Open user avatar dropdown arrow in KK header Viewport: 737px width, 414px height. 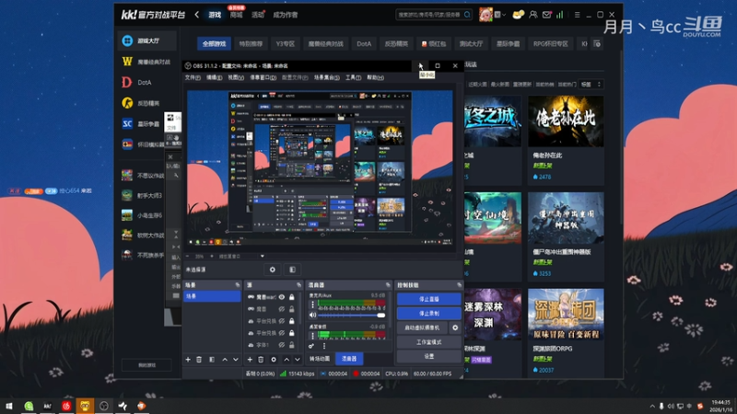[x=504, y=15]
